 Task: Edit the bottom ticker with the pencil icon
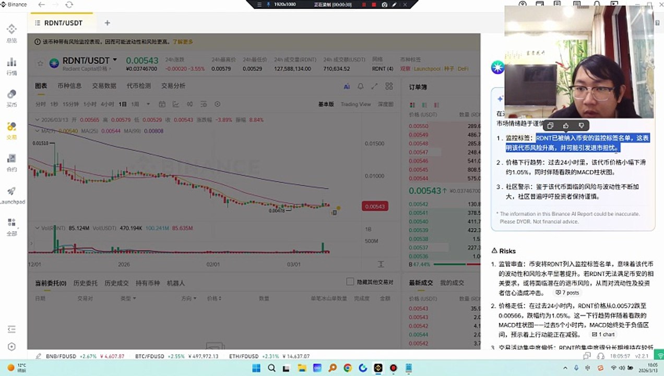[x=38, y=356]
